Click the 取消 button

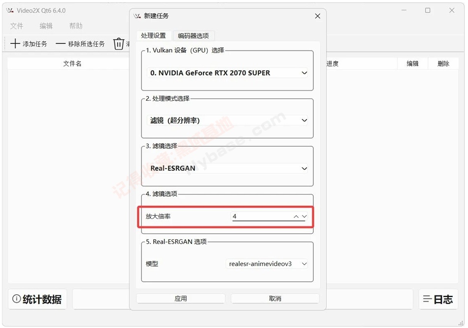point(275,299)
